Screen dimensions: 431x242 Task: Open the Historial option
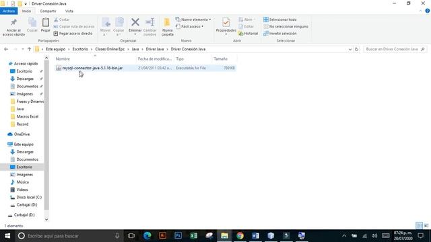point(248,33)
